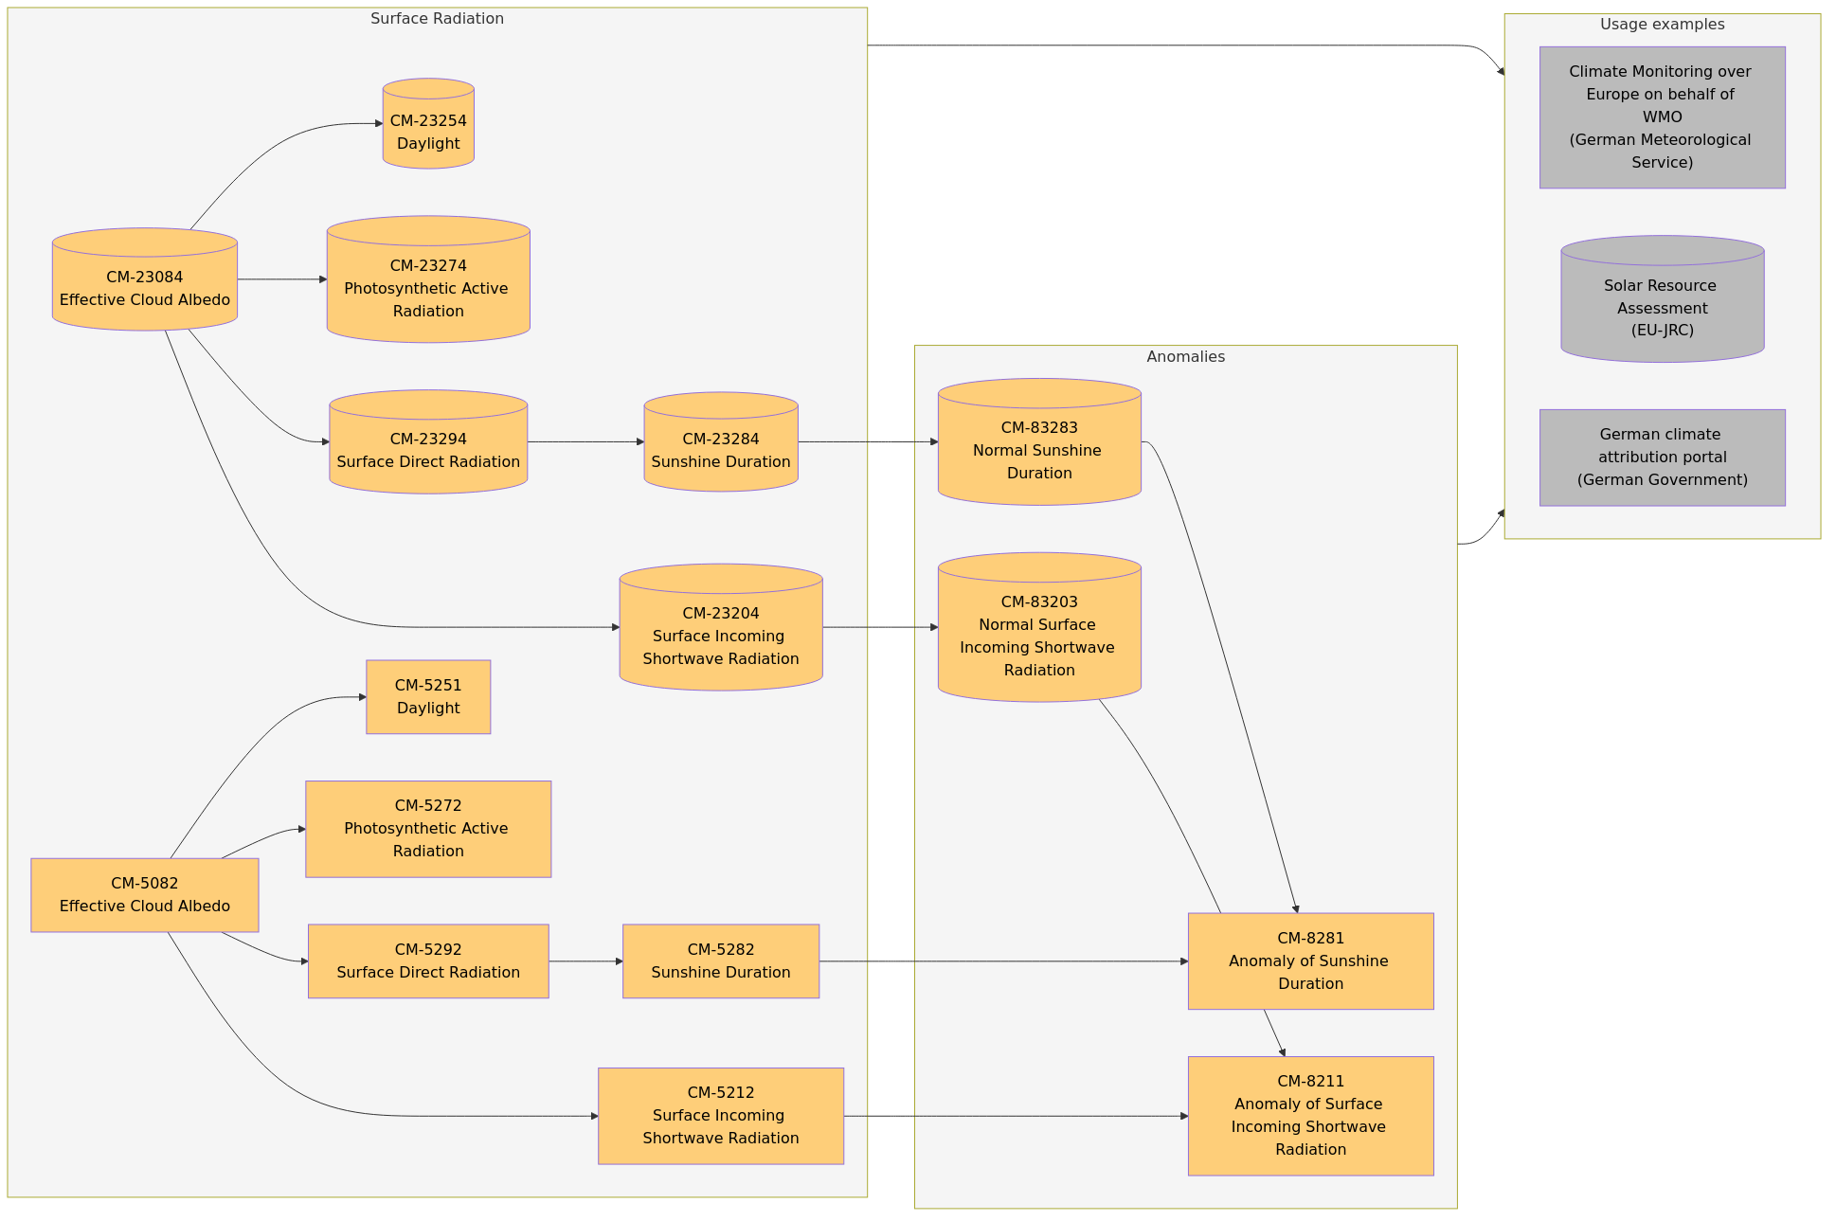The height and width of the screenshot is (1221, 1836).
Task: Click the CM-5251 Daylight box
Action: [x=428, y=696]
